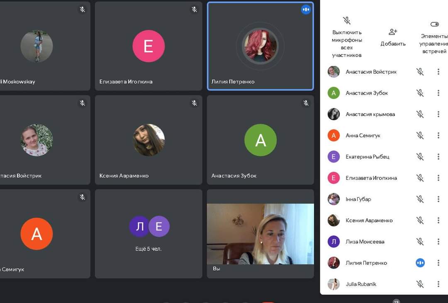Viewport: 448px width, 303px height.
Task: Click the Добавить add people icon
Action: pyautogui.click(x=393, y=32)
